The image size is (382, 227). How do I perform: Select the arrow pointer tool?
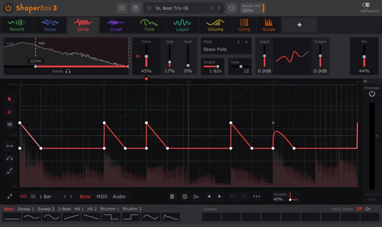click(9, 99)
